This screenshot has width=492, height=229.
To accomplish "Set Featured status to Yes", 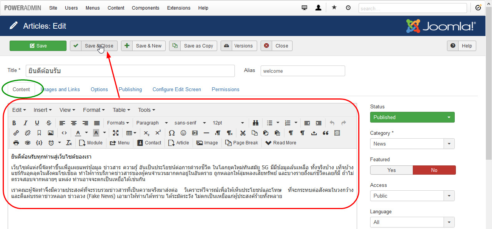I will point(391,170).
